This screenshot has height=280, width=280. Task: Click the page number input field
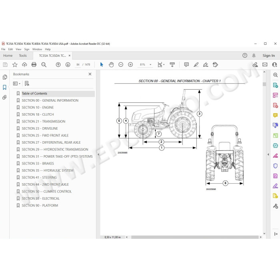[78, 64]
